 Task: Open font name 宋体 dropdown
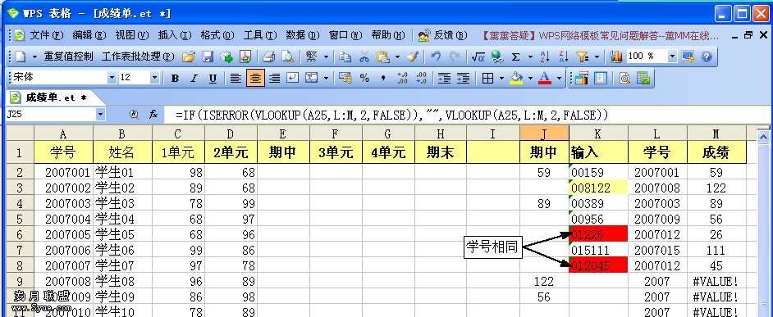(x=112, y=78)
